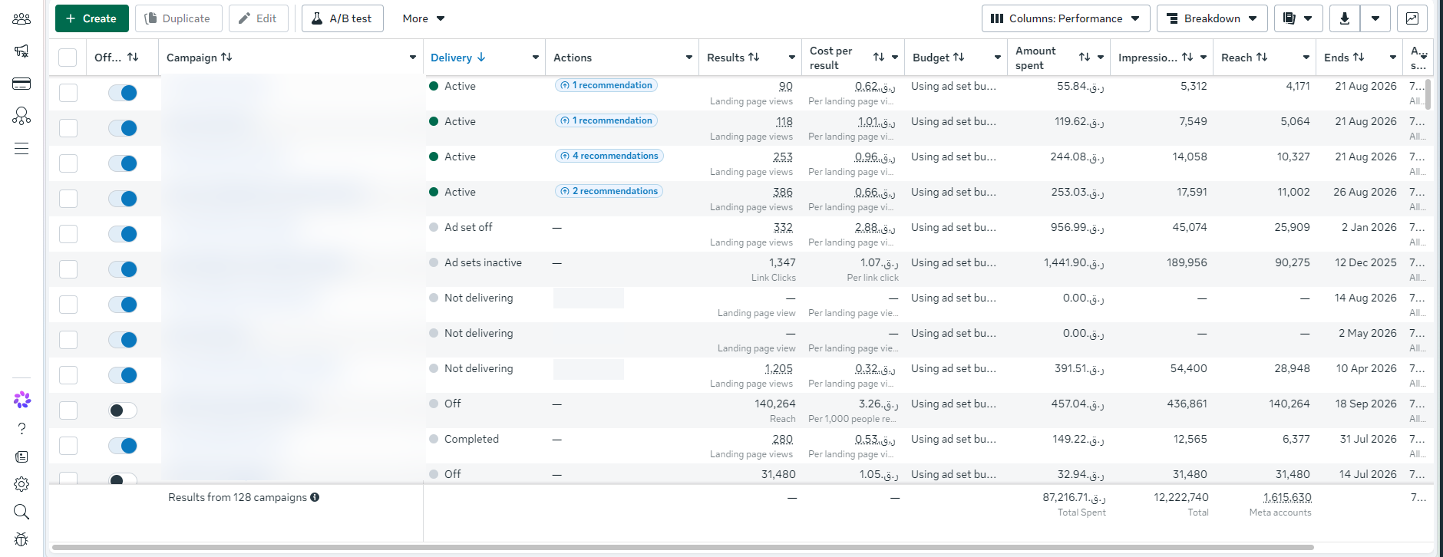Image resolution: width=1443 pixels, height=557 pixels.
Task: Sort by Impressions column arrows
Action: point(1187,58)
